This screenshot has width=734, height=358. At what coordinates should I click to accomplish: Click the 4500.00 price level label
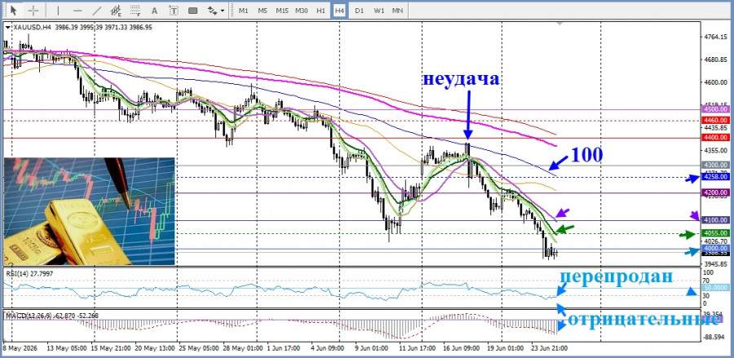716,109
